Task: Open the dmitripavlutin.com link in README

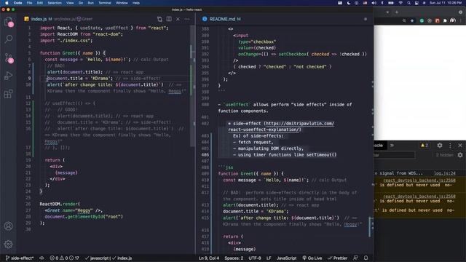Action: (x=281, y=127)
